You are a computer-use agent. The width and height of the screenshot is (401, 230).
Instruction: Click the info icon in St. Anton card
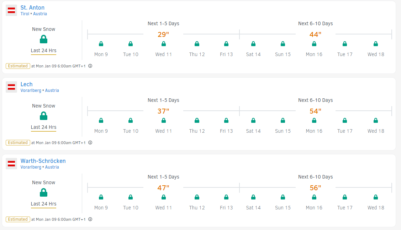[90, 66]
